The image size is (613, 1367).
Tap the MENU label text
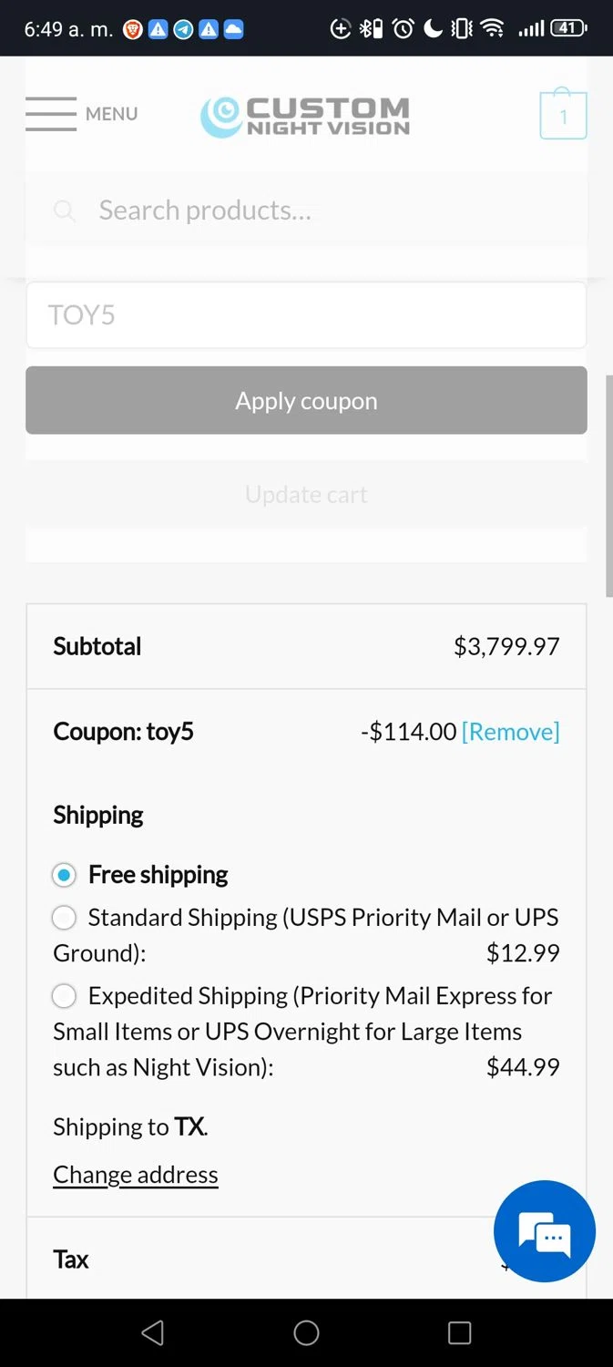tap(111, 114)
